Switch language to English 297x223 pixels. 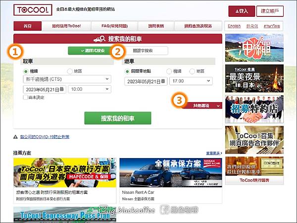tap(234, 26)
